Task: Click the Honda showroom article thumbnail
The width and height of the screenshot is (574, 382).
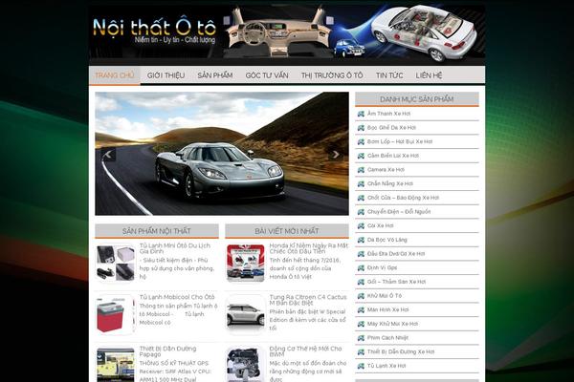Action: click(246, 264)
